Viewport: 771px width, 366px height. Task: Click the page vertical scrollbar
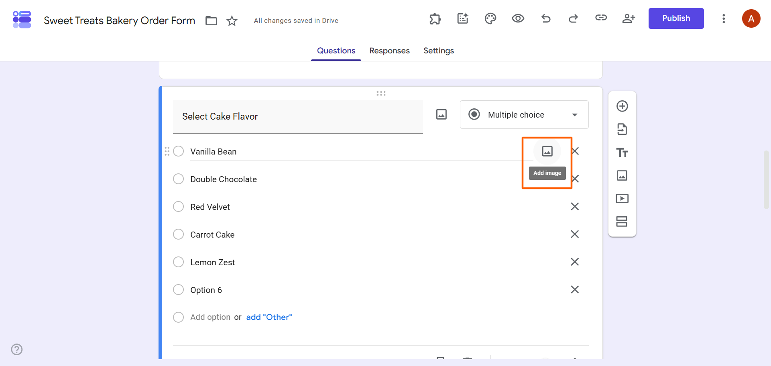coord(766,179)
